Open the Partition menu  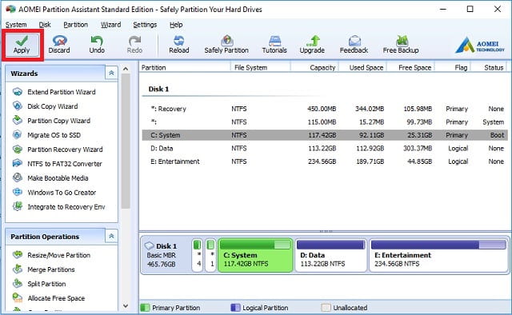75,25
